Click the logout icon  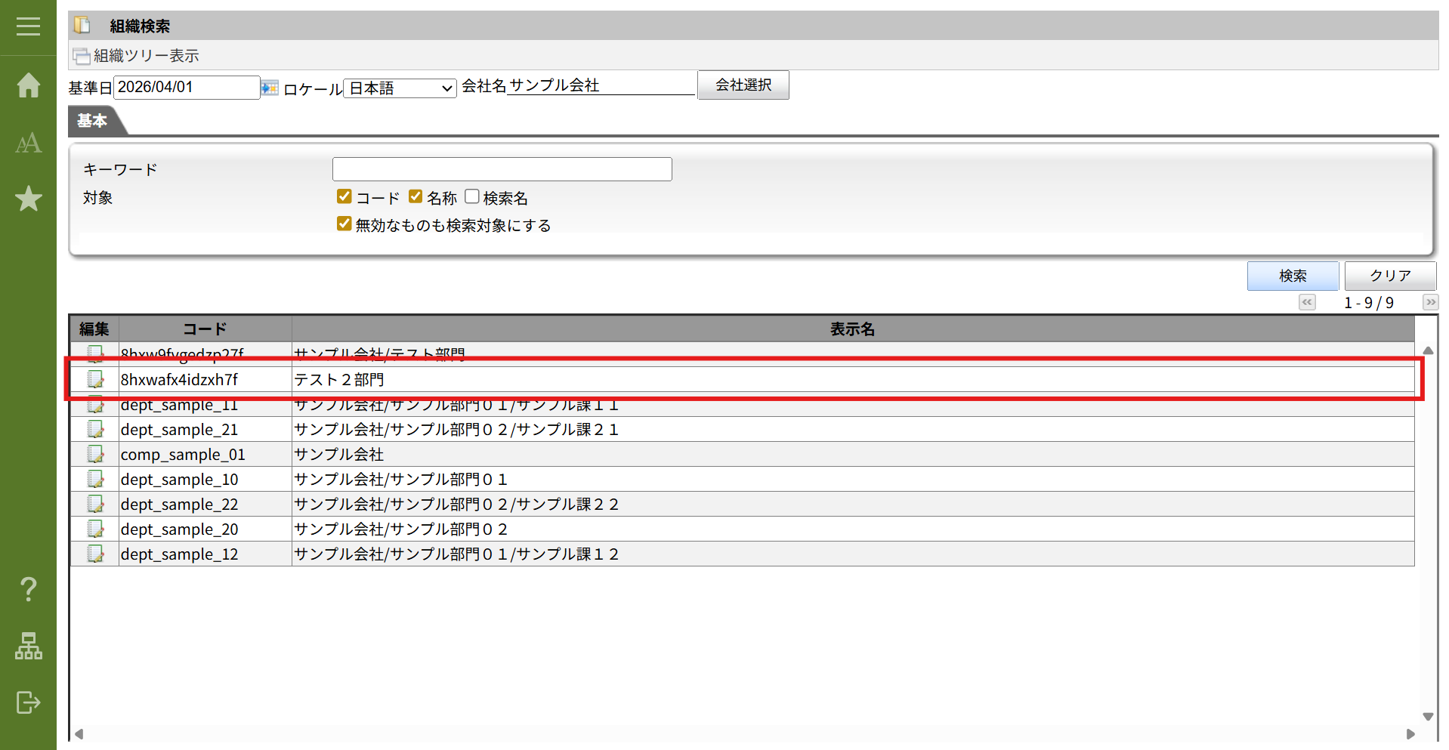point(29,702)
